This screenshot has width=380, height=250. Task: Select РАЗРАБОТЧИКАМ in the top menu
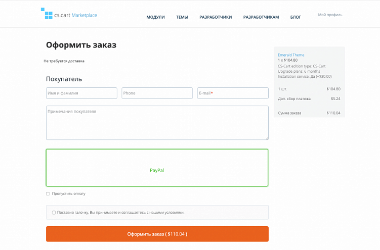[261, 17]
